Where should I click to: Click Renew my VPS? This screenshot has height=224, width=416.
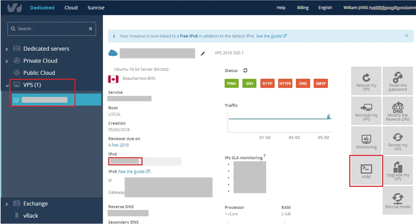398,141
